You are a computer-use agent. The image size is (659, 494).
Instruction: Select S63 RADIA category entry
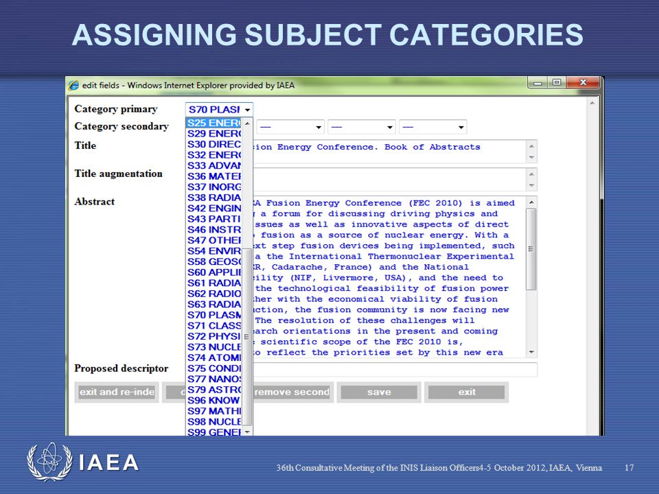coord(214,305)
